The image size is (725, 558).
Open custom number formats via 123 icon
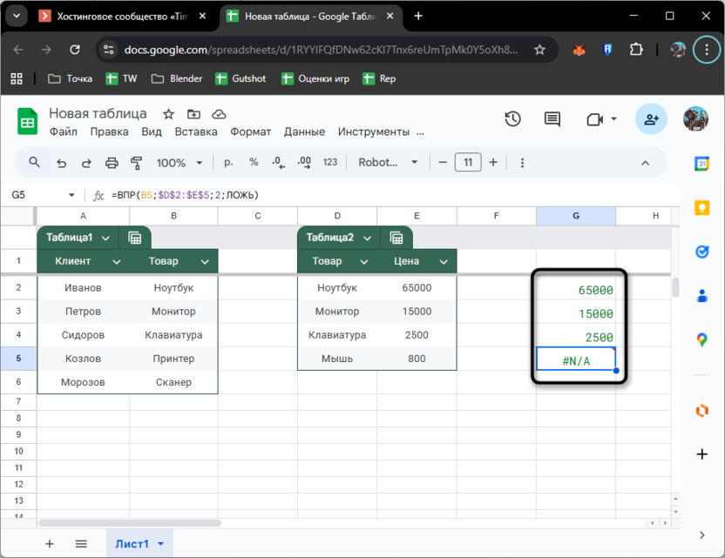[329, 163]
